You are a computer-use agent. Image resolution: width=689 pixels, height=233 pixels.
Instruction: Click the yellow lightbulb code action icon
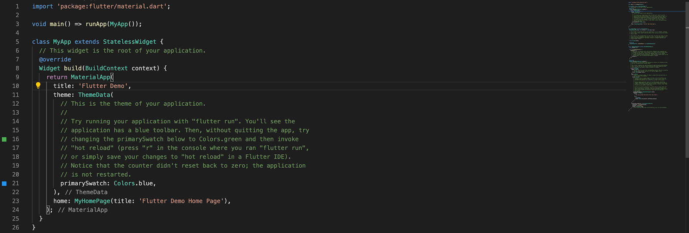38,86
